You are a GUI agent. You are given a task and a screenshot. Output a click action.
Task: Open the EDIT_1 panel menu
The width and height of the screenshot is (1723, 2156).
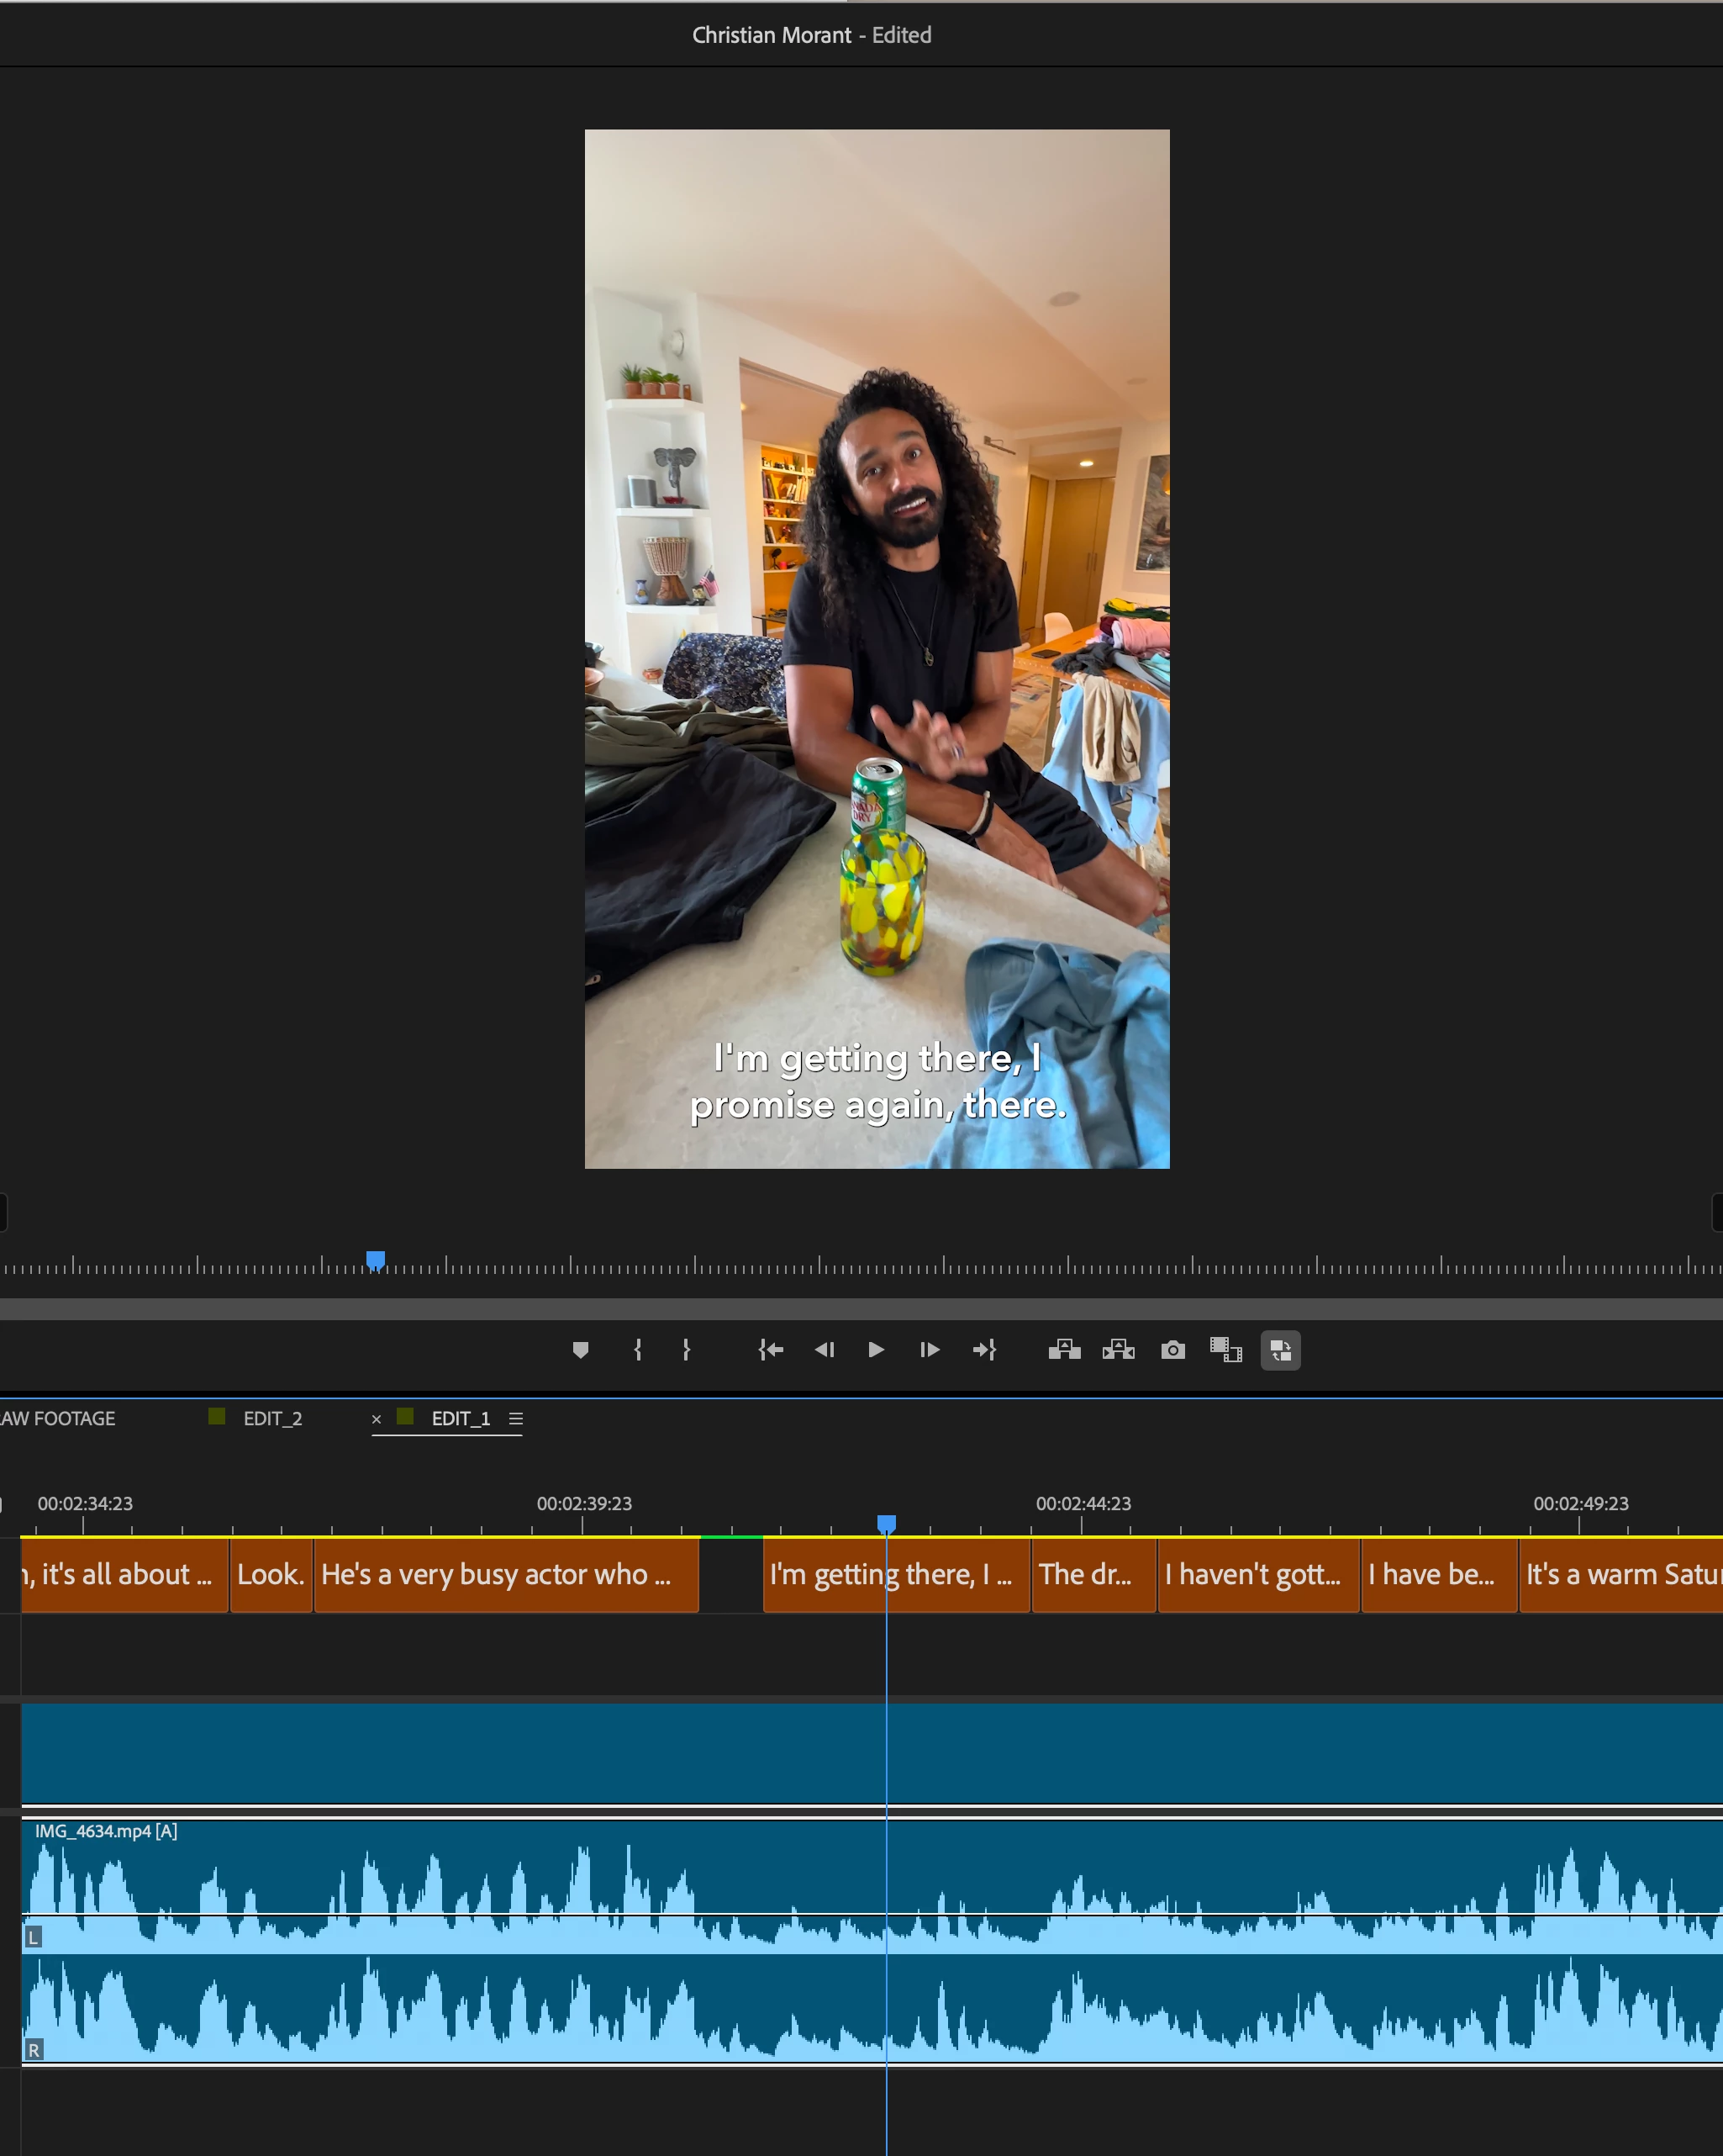516,1418
